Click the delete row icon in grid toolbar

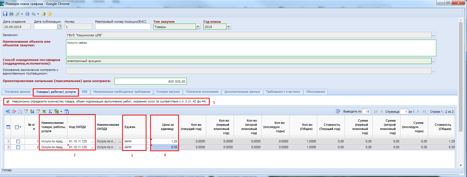[14, 111]
